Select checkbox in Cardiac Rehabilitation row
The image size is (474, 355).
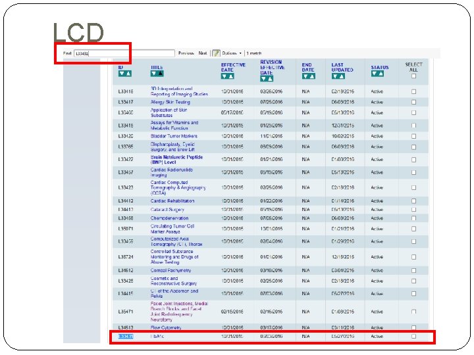pyautogui.click(x=413, y=201)
